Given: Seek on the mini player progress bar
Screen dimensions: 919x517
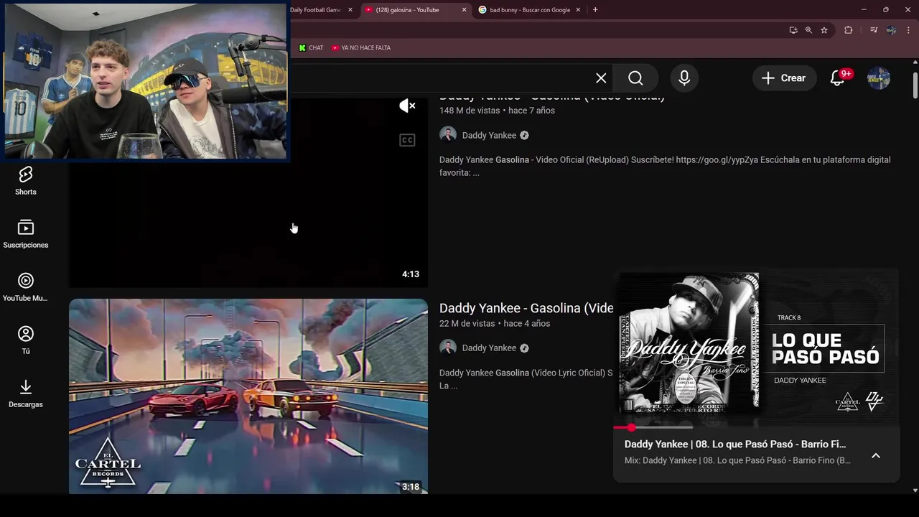Looking at the screenshot, I should pyautogui.click(x=756, y=427).
